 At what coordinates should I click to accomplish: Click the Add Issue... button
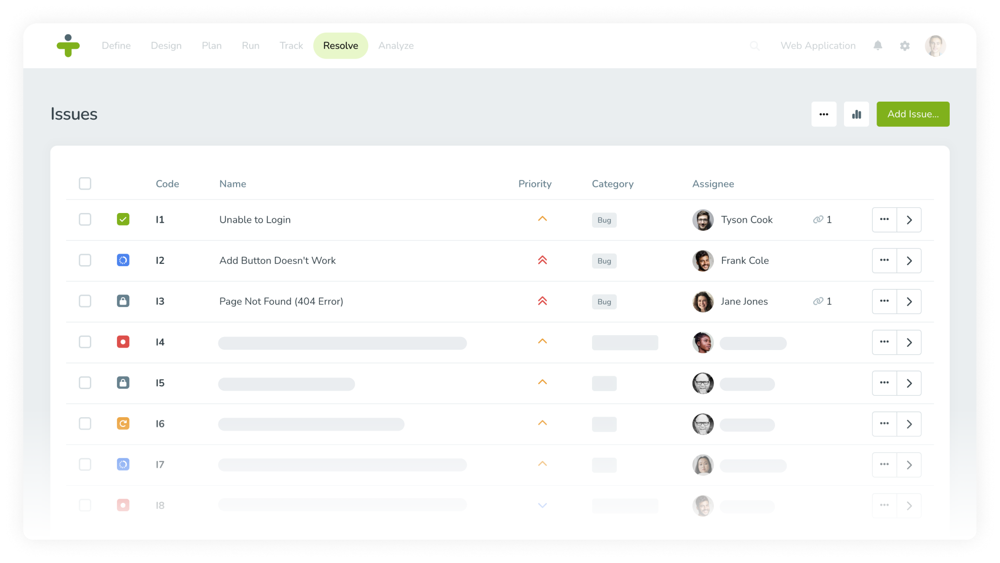[x=913, y=114]
